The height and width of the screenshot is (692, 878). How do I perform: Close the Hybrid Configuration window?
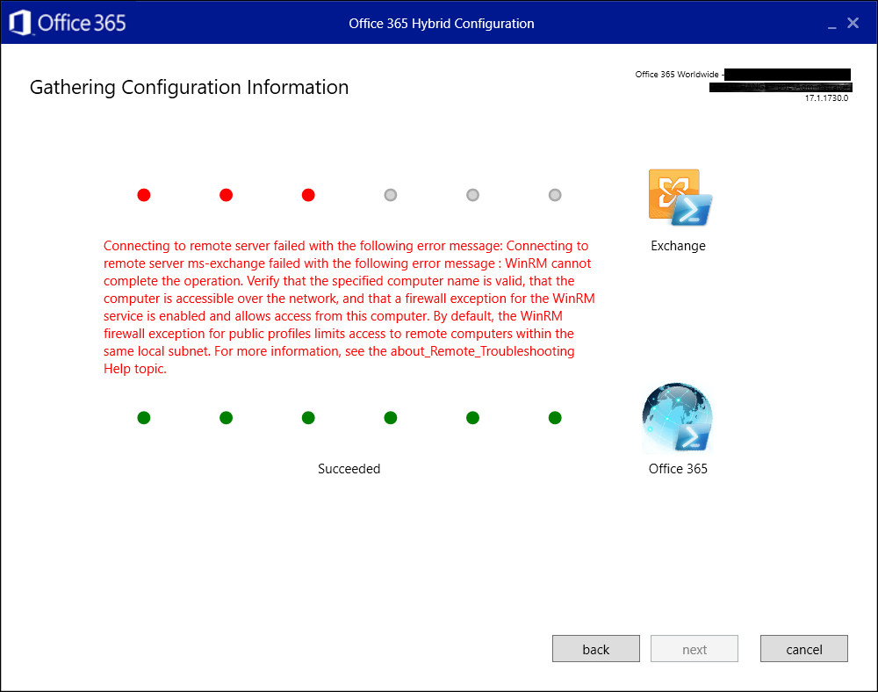pos(853,23)
